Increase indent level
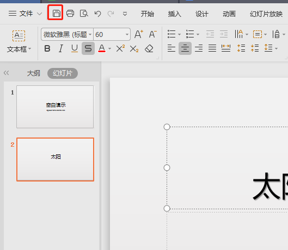 (224, 34)
